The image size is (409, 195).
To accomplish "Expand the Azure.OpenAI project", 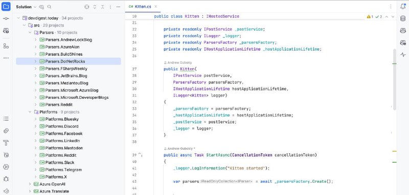I will [x=30, y=184].
